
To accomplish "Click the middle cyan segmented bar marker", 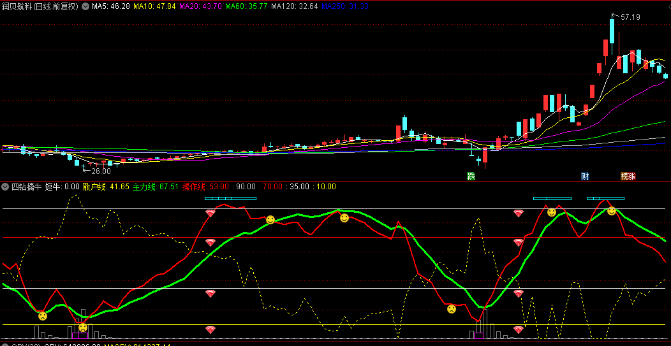I will point(552,198).
